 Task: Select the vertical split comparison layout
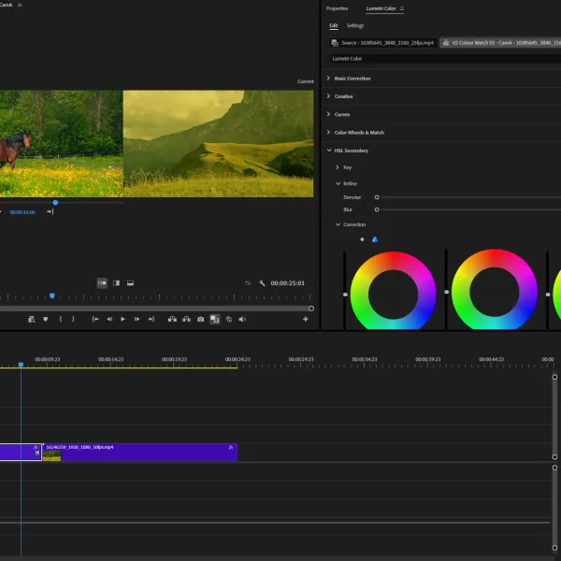tap(116, 283)
